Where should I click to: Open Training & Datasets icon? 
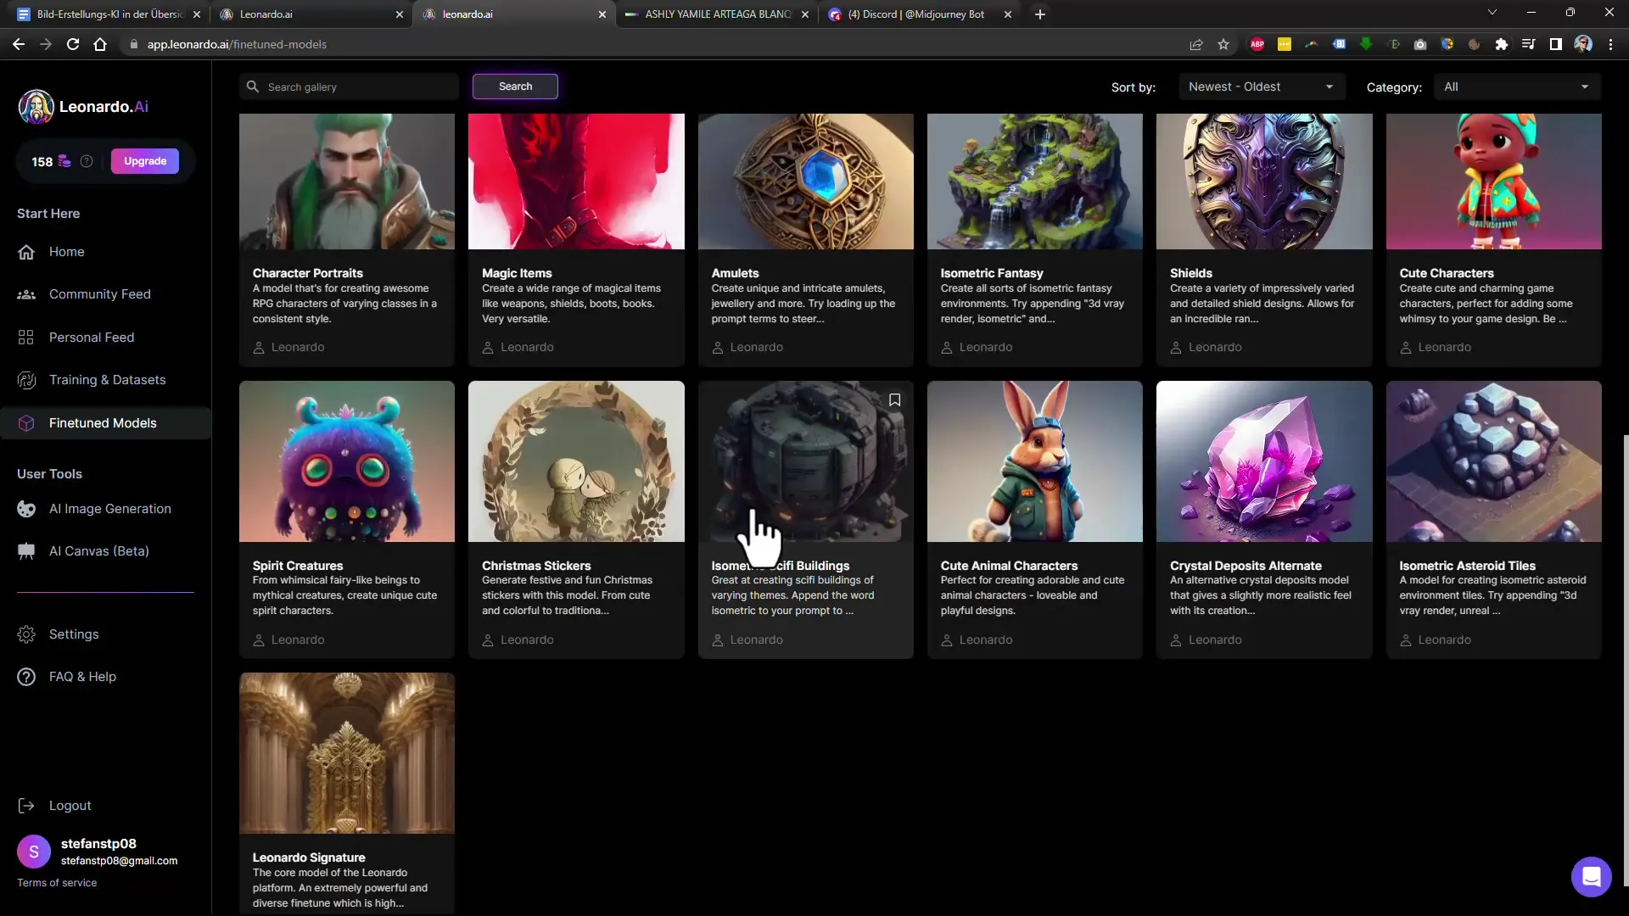(x=25, y=379)
